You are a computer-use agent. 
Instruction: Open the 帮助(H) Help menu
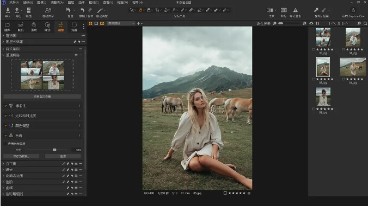click(137, 2)
